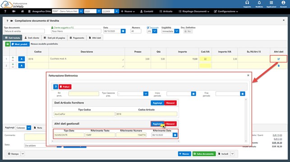Switch to the Pagamento tab
290x162 pixels.
(x=77, y=38)
